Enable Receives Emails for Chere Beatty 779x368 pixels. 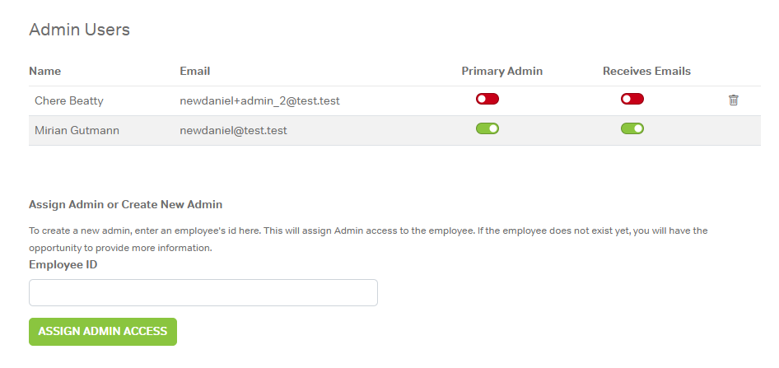632,100
